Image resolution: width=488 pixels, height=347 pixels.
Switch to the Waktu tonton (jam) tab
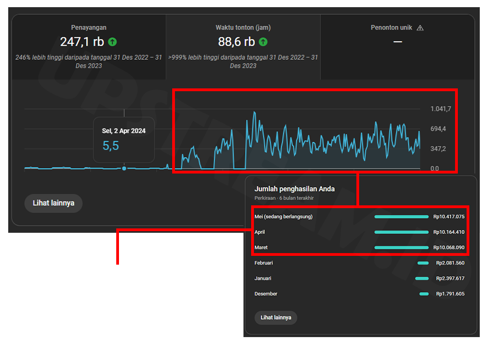pyautogui.click(x=243, y=47)
